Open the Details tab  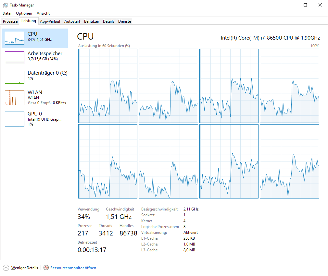pos(108,21)
